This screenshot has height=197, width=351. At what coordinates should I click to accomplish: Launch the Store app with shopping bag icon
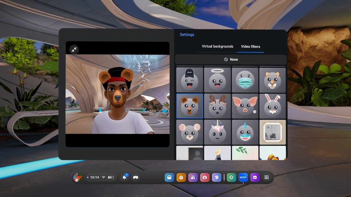pyautogui.click(x=181, y=177)
